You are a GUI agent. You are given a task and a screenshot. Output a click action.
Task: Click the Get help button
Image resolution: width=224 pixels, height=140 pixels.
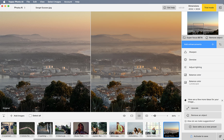tap(169, 8)
